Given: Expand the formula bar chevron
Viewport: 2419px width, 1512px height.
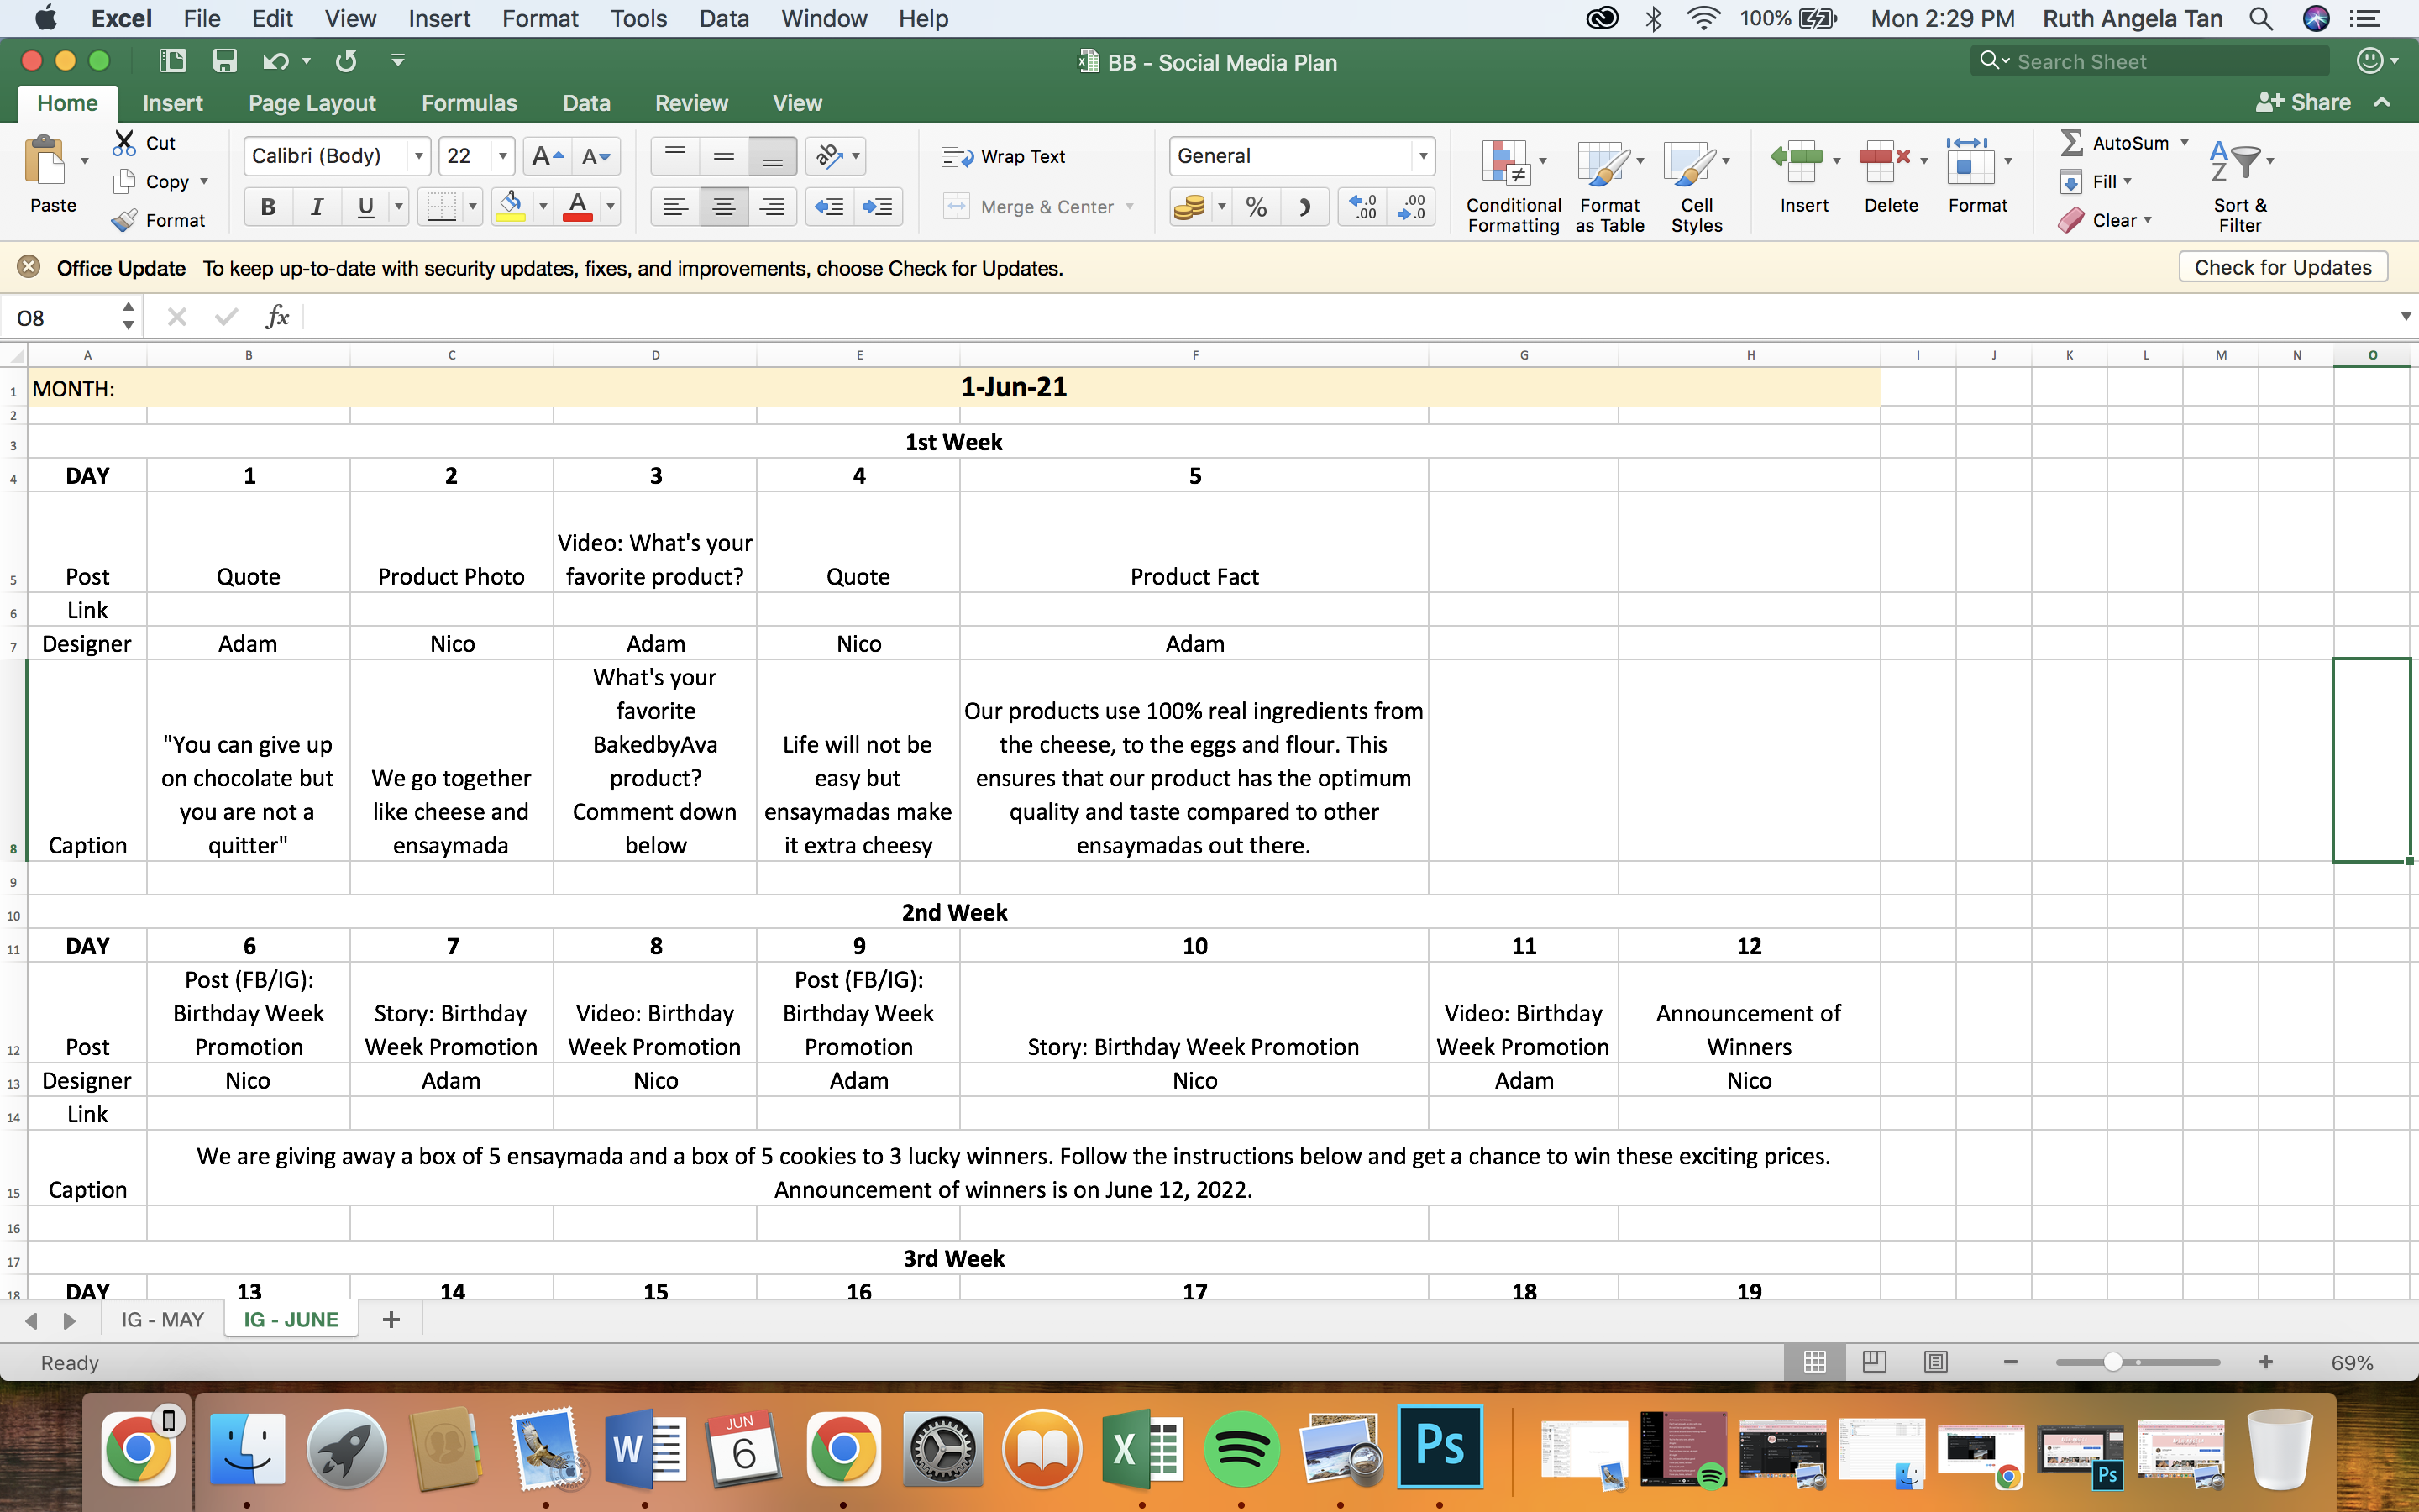Looking at the screenshot, I should pyautogui.click(x=2405, y=316).
